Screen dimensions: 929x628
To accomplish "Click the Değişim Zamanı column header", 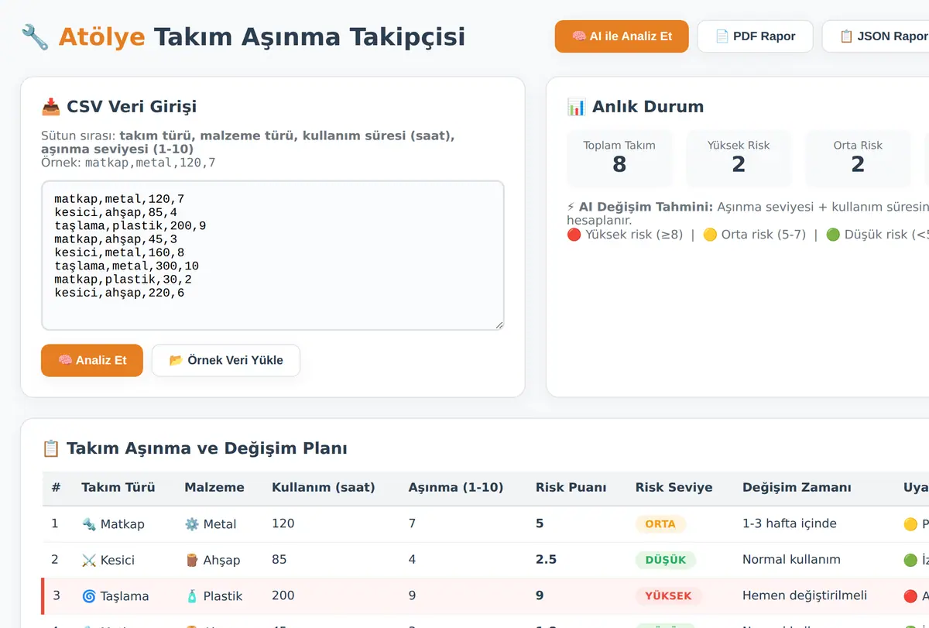I will (x=797, y=487).
